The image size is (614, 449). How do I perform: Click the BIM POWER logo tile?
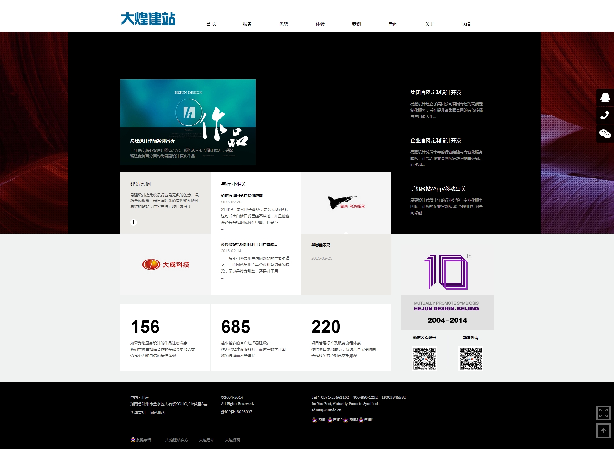[x=346, y=203]
